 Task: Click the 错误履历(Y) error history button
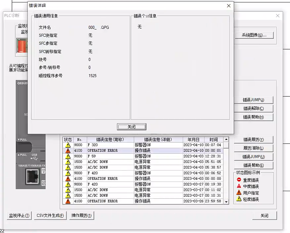click(253, 140)
